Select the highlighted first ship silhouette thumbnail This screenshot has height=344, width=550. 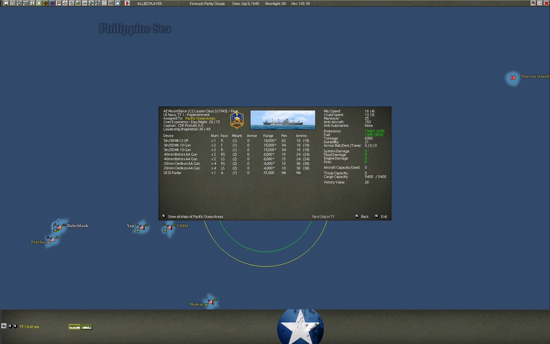(x=75, y=327)
